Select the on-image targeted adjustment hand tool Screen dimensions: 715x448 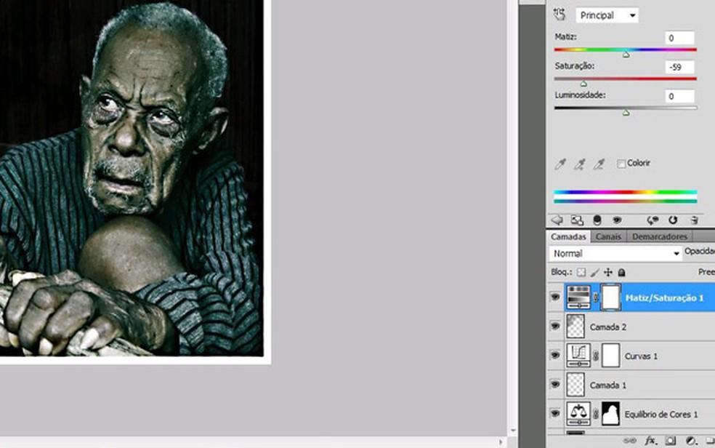click(x=560, y=15)
